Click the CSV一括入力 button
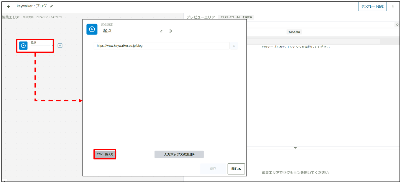This screenshot has width=401, height=183. (105, 154)
